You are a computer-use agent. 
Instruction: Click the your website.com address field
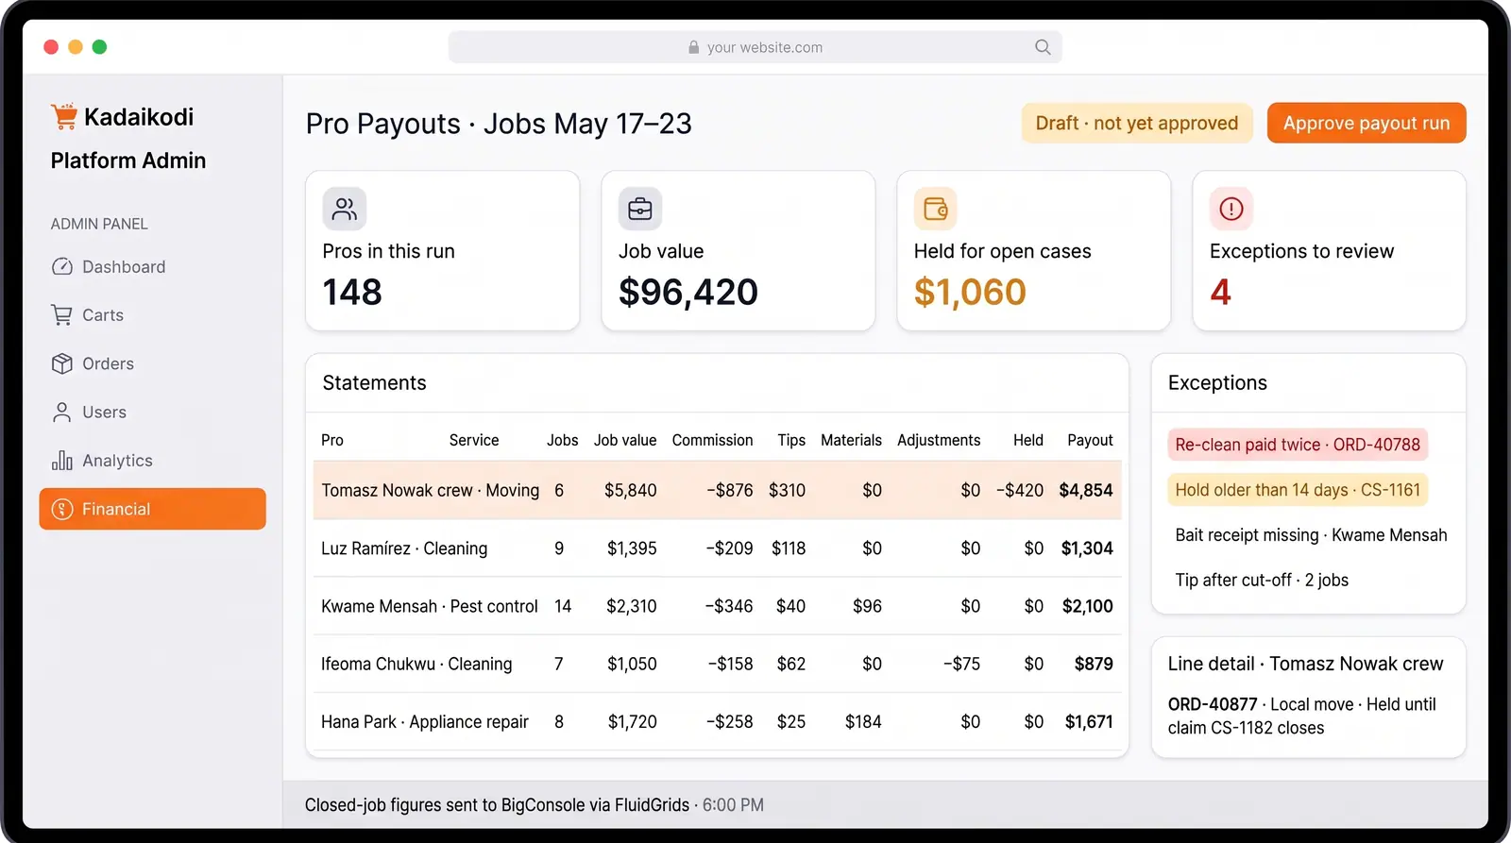(755, 47)
